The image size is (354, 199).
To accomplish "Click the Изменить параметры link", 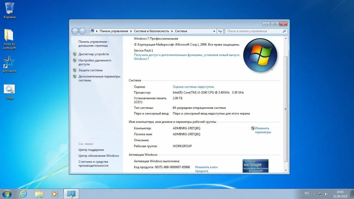I will [263, 130].
